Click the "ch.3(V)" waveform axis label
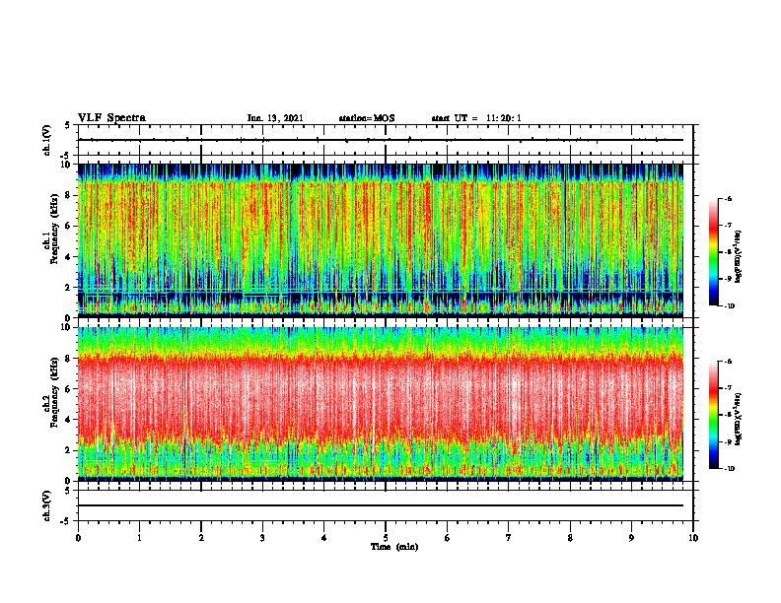The height and width of the screenshot is (603, 781). 47,506
